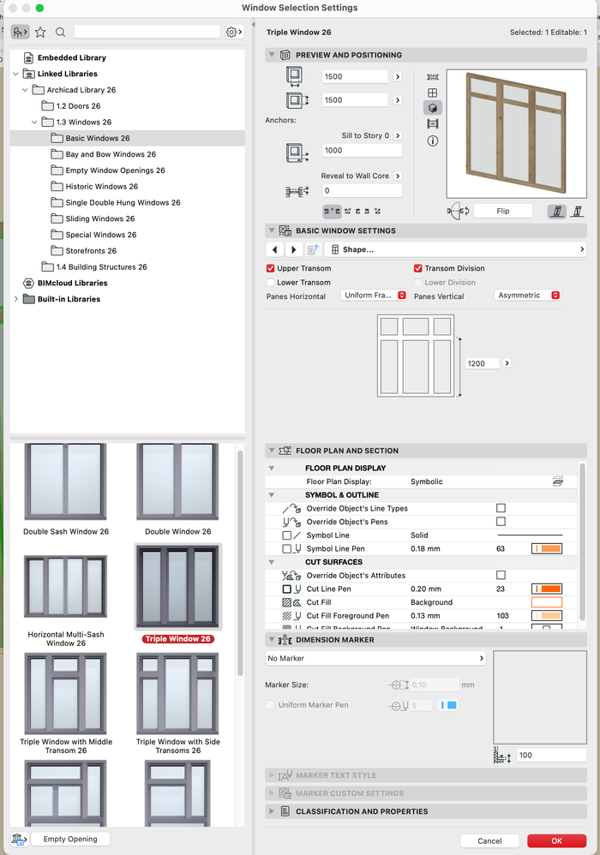Click the Cut Line Pen color swatch

pyautogui.click(x=547, y=589)
